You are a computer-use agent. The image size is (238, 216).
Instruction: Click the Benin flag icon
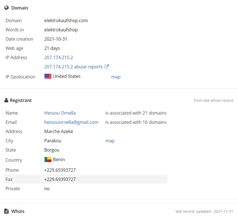[48, 159]
